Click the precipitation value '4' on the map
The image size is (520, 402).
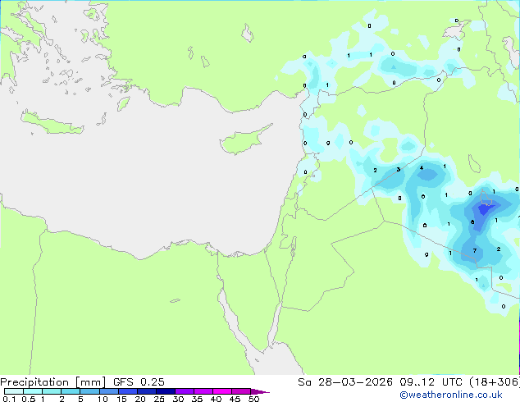(422, 168)
